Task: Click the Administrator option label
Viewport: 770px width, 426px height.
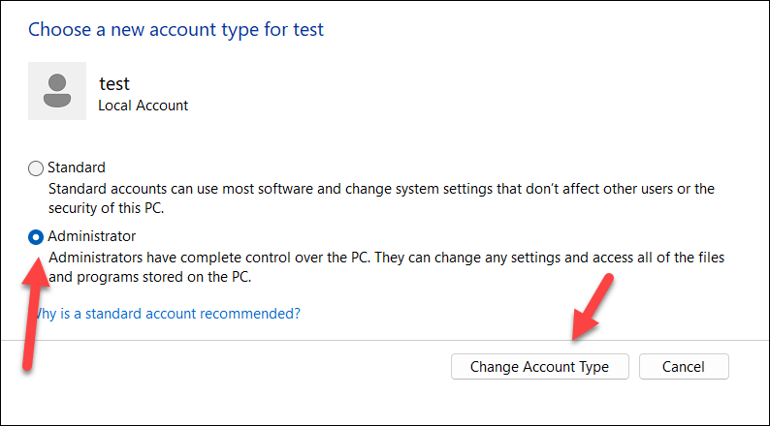Action: click(92, 235)
